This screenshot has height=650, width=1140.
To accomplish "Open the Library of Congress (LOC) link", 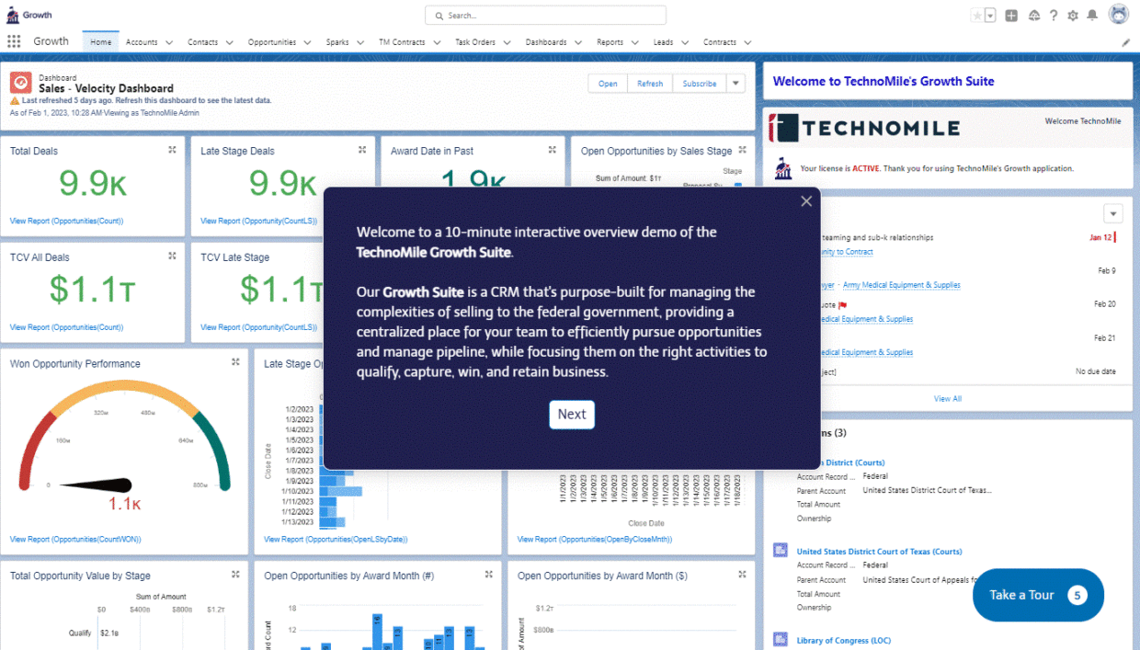I will (843, 641).
